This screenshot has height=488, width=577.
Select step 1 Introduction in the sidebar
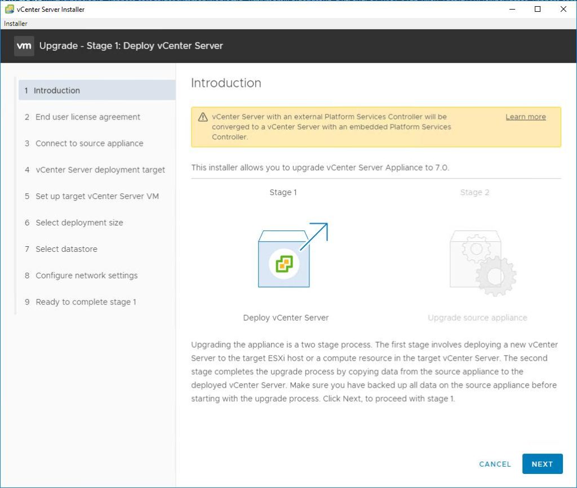(97, 90)
